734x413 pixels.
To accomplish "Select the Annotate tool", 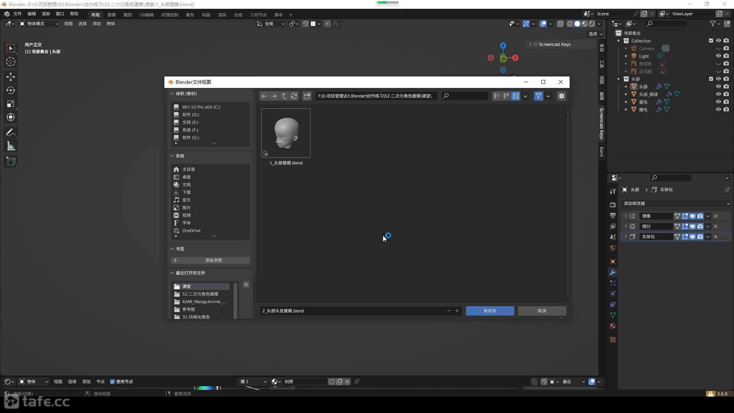I will [x=11, y=133].
